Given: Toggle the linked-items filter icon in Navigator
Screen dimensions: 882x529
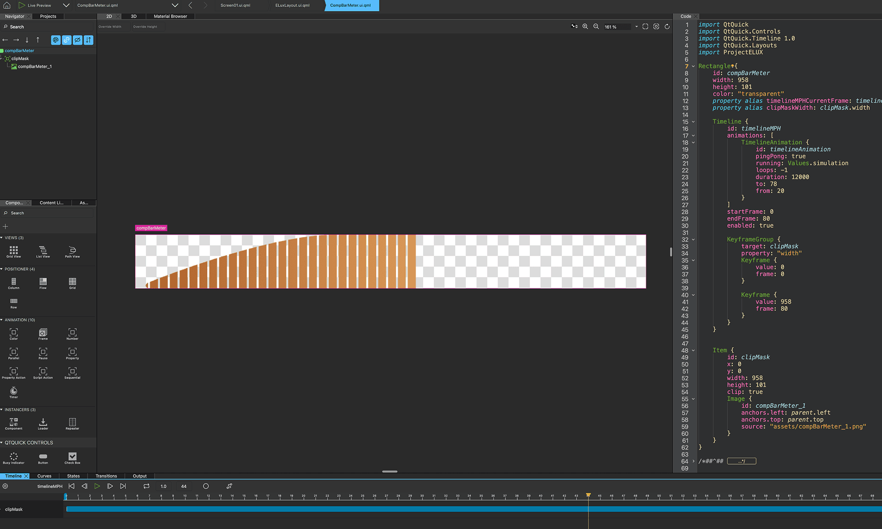Looking at the screenshot, I should (x=67, y=40).
